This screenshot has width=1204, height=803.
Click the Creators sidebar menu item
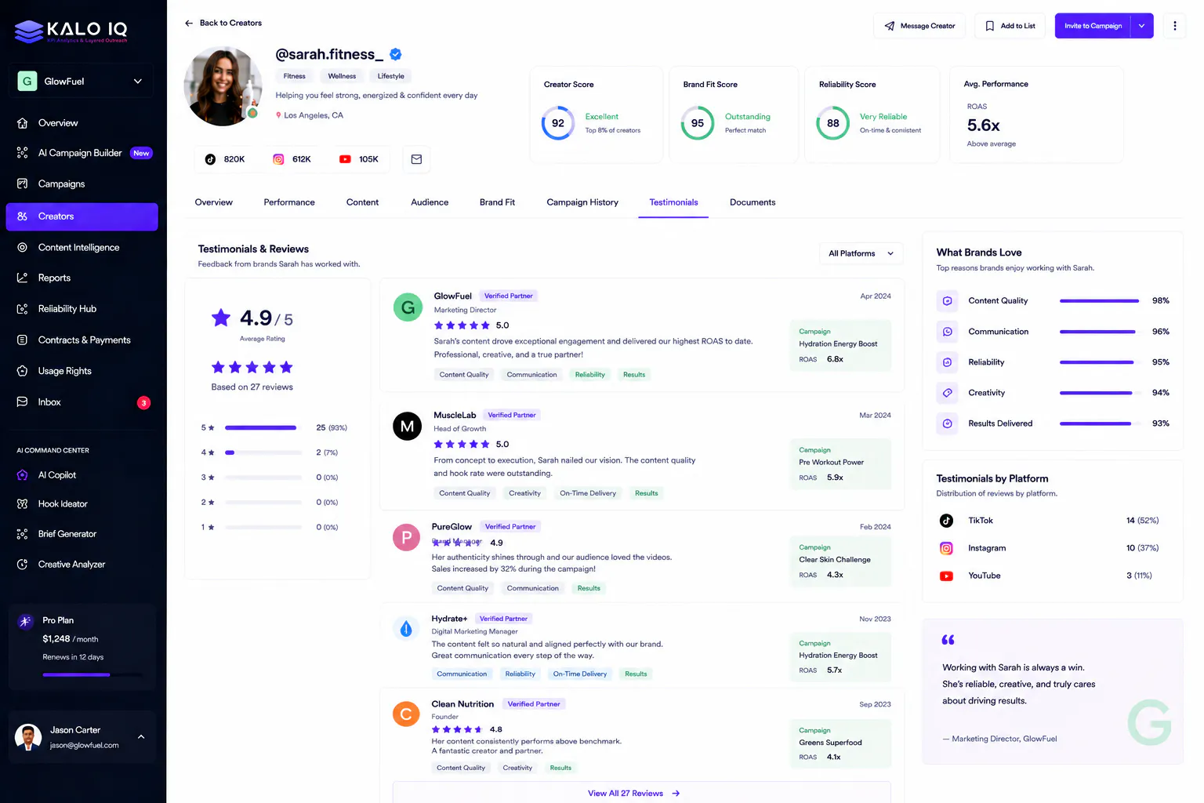pos(82,216)
